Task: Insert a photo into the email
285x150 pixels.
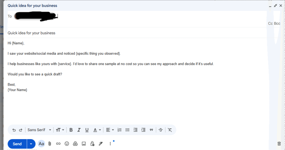Action: pos(84,144)
